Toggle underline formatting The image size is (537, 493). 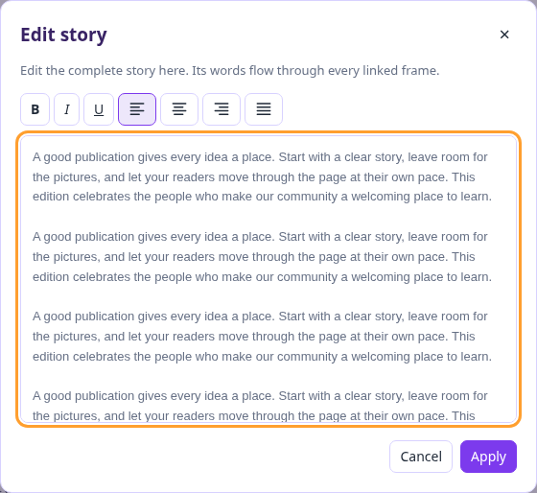99,109
